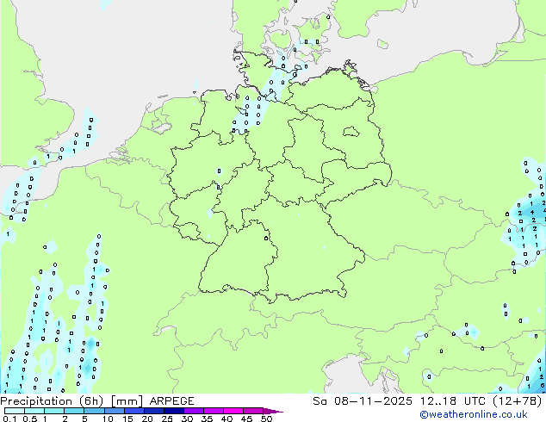Click the 'Precipitation (6h)' title text
This screenshot has width=546, height=422.
tap(52, 401)
